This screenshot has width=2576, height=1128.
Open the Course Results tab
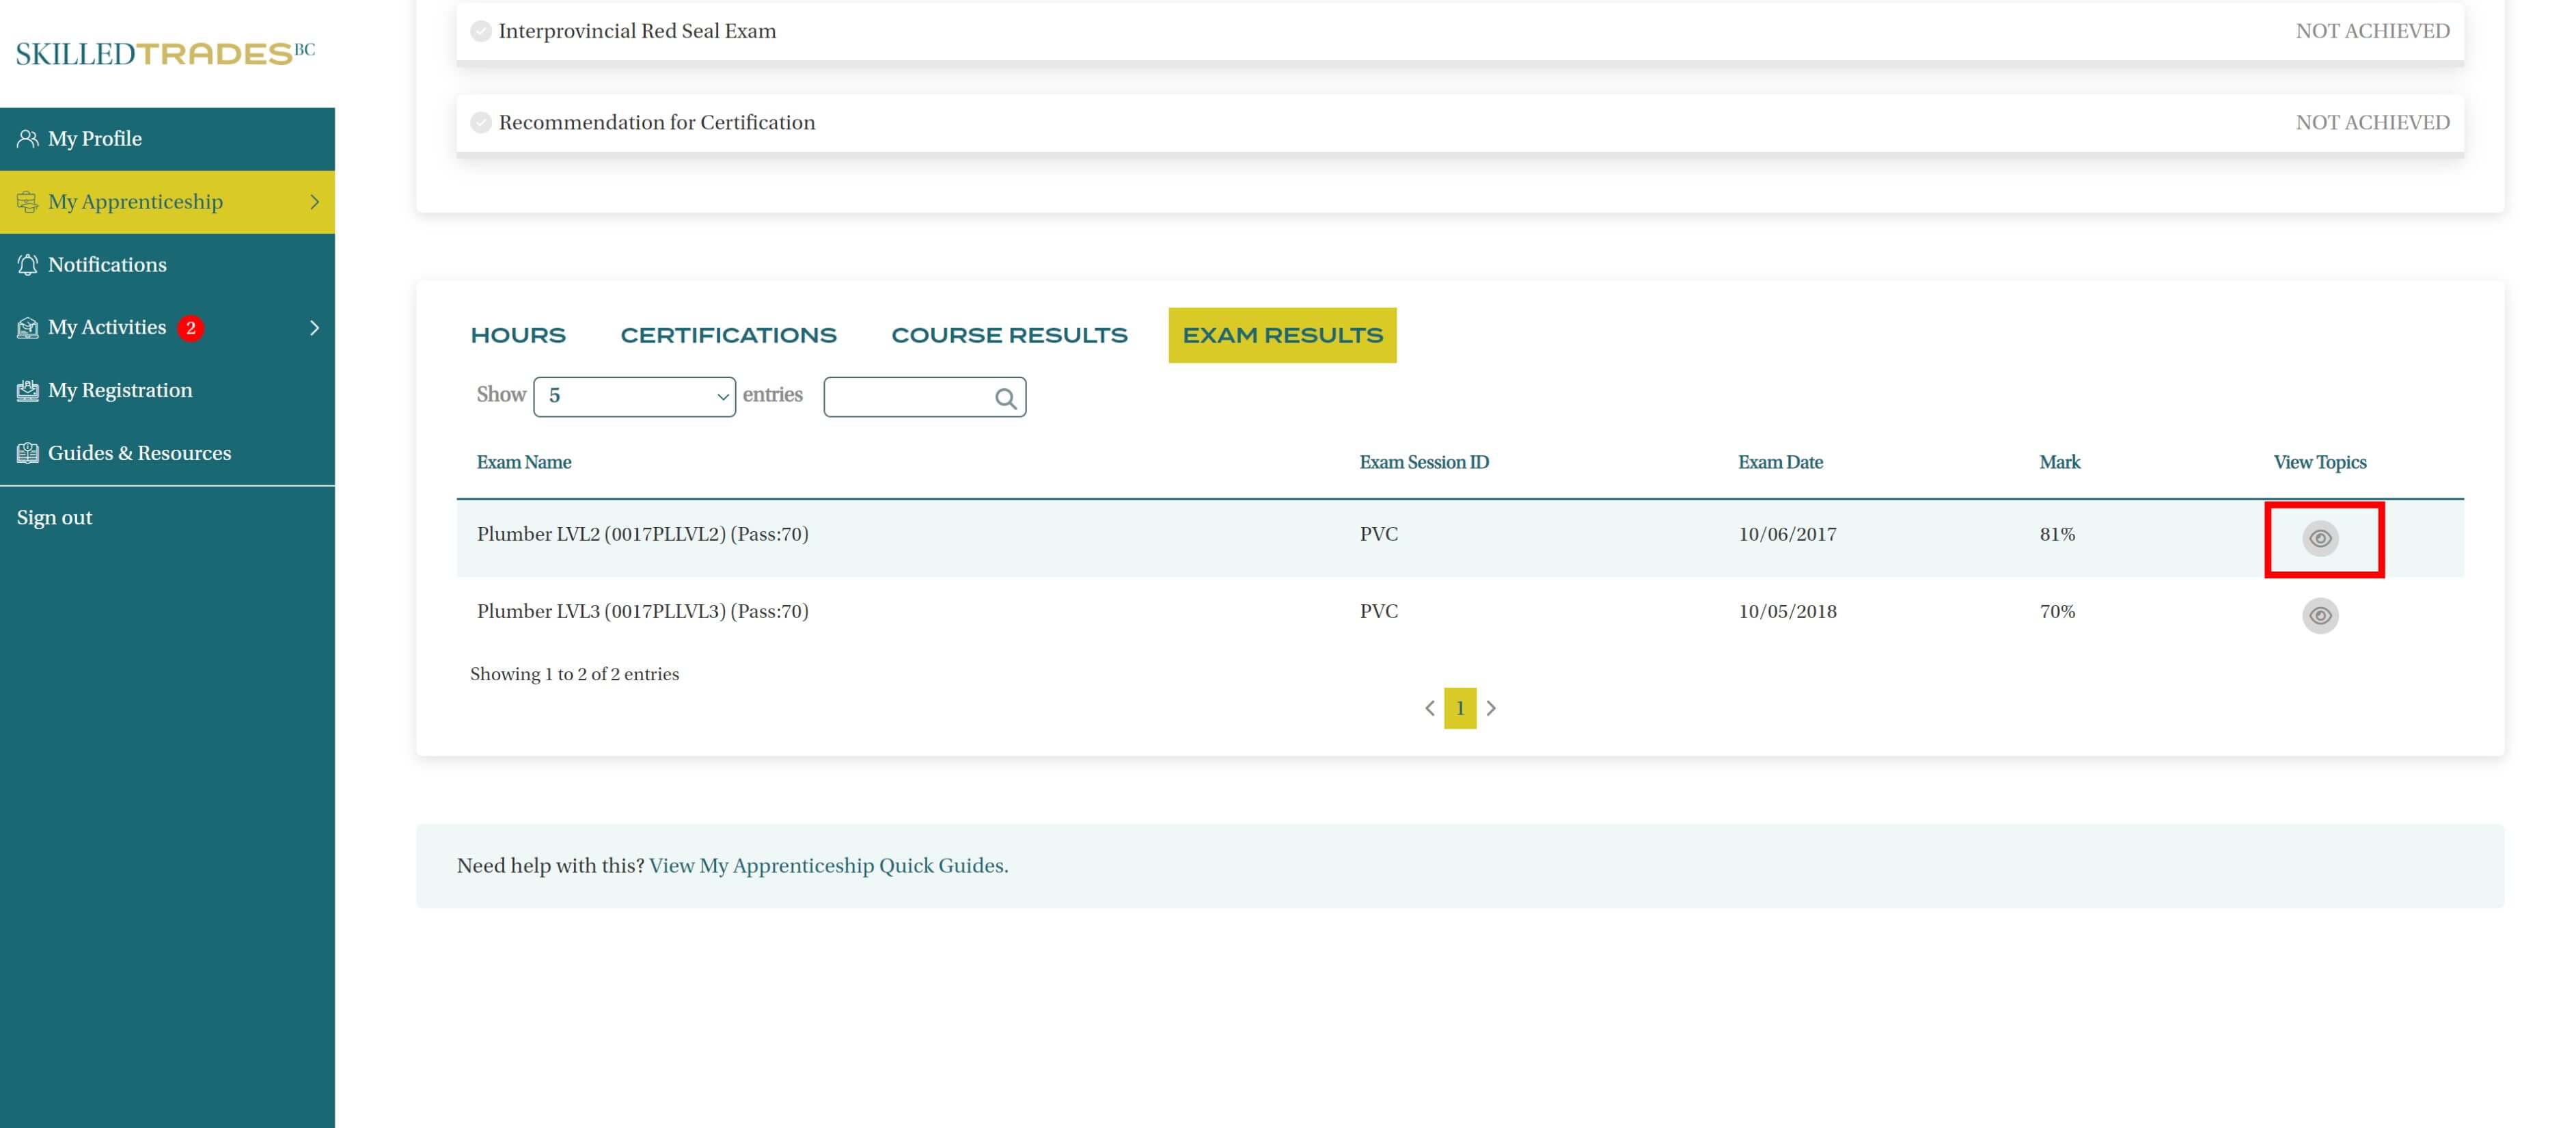pyautogui.click(x=1008, y=335)
